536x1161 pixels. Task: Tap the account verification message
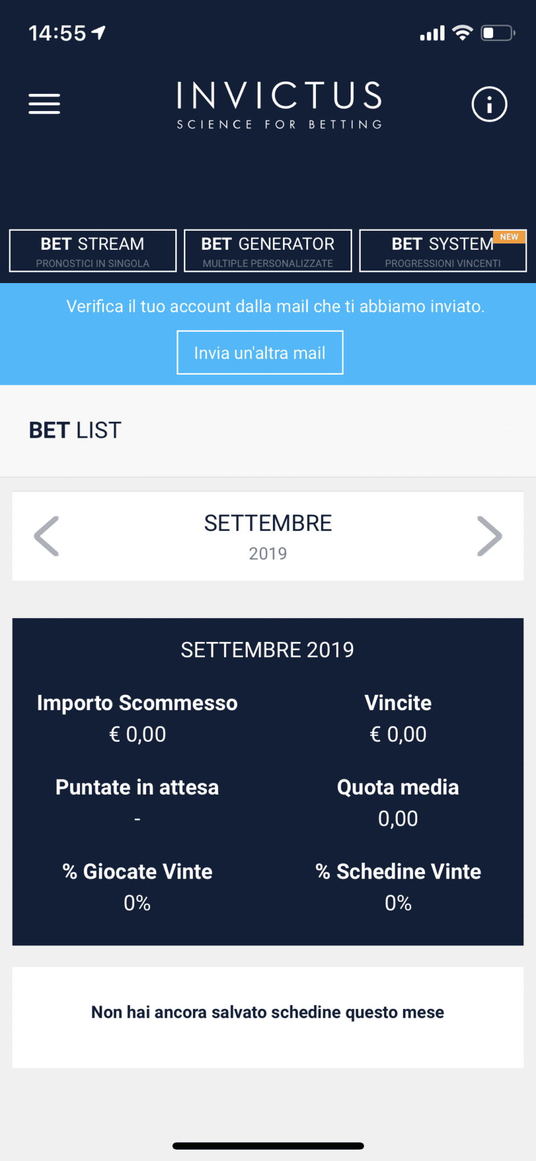[x=276, y=306]
